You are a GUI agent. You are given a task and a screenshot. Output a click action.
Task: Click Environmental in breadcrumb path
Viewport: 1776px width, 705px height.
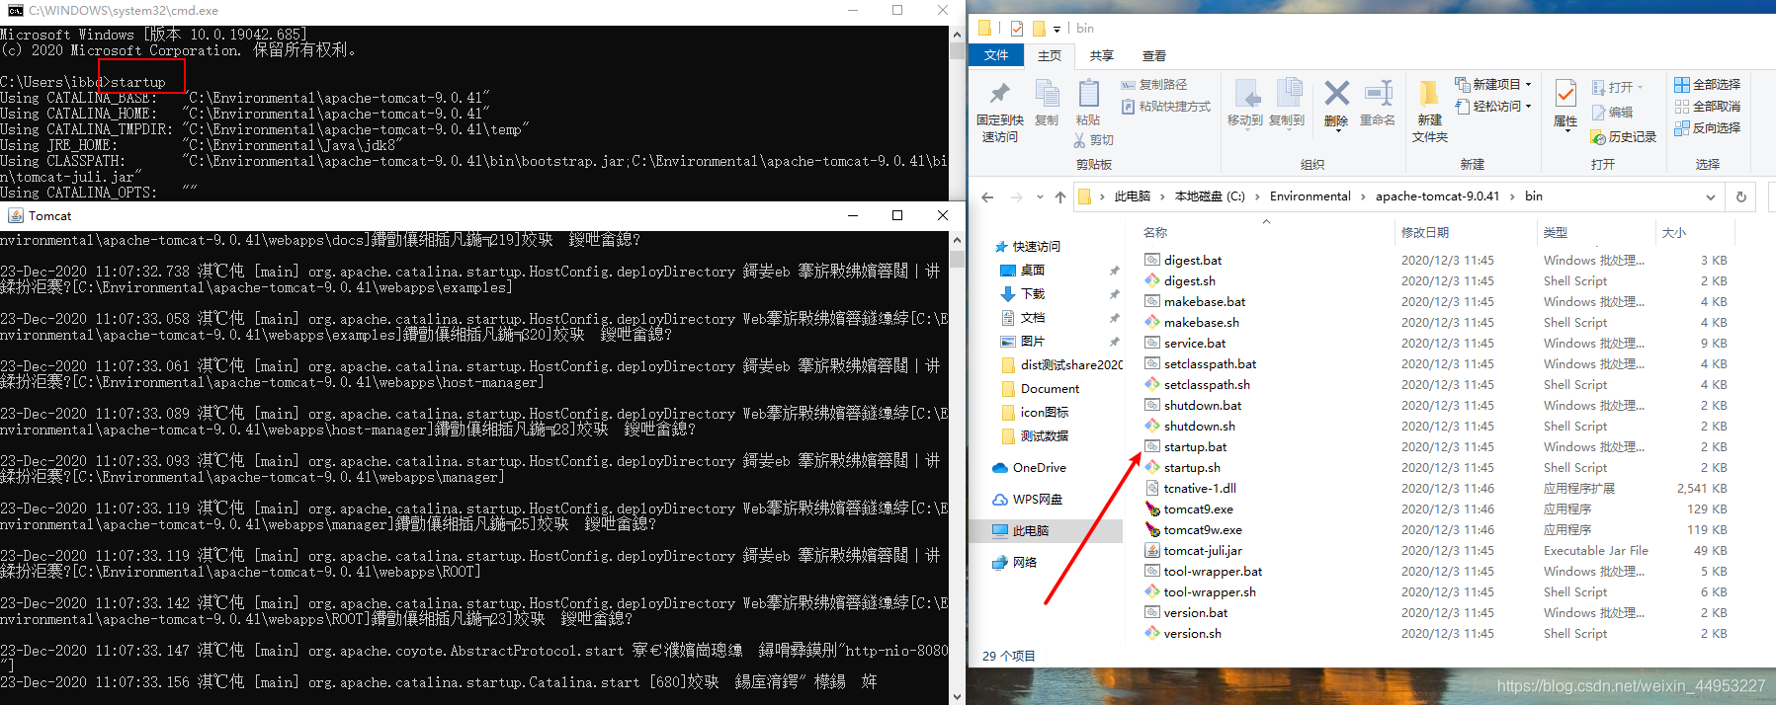(1311, 196)
